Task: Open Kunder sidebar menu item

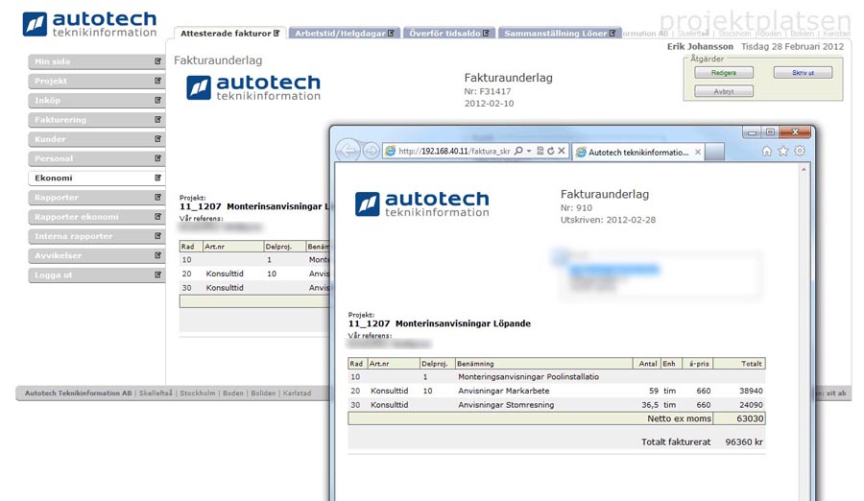Action: (96, 139)
